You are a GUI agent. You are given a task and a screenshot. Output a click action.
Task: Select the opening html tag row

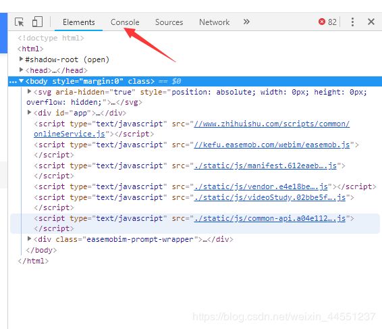point(30,49)
